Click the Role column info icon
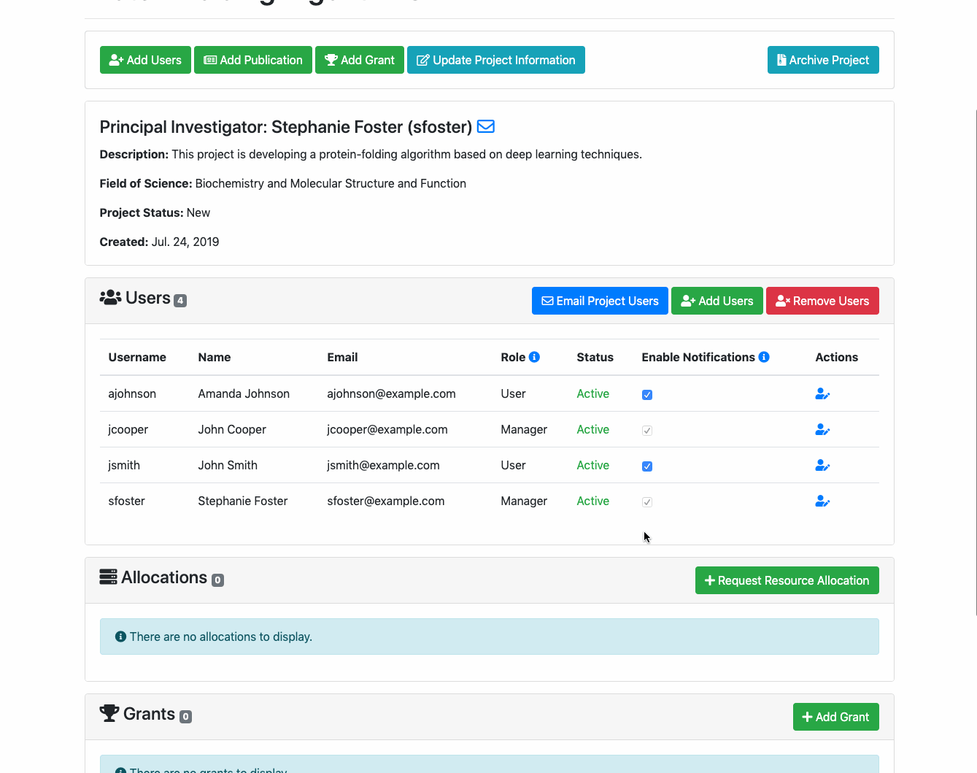Image resolution: width=977 pixels, height=773 pixels. point(534,357)
